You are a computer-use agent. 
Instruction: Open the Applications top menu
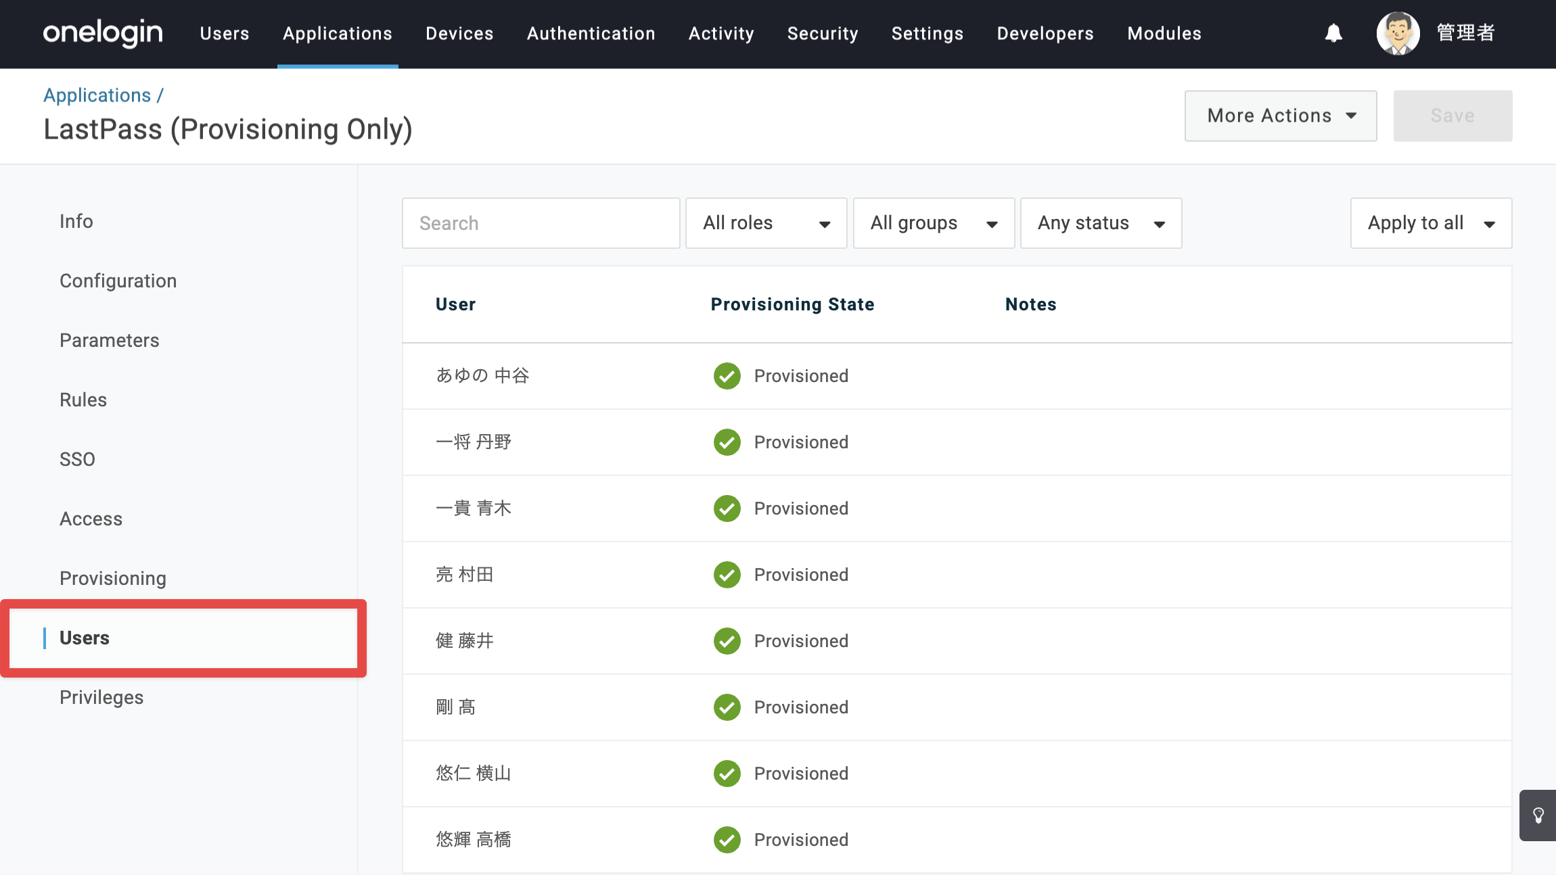pos(338,33)
